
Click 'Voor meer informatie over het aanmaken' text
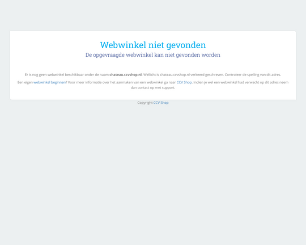click(x=100, y=82)
